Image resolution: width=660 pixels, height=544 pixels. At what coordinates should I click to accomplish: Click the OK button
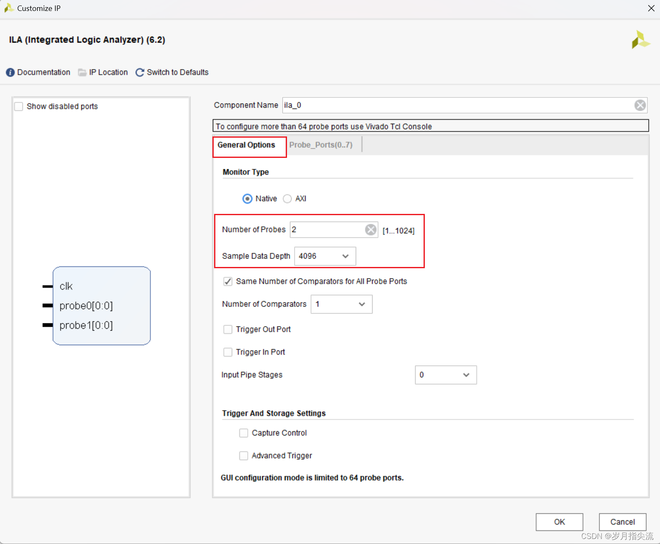point(559,522)
